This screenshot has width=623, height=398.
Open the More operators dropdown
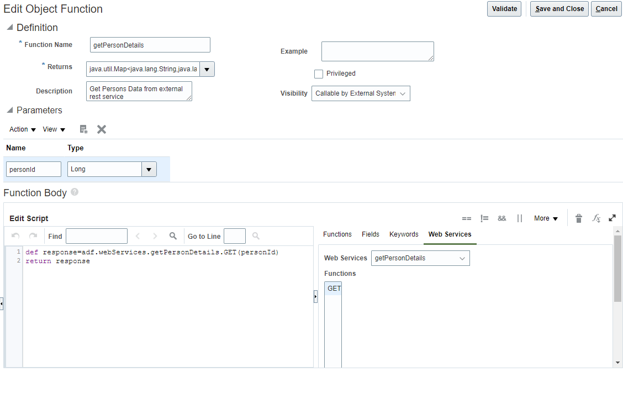tap(546, 218)
